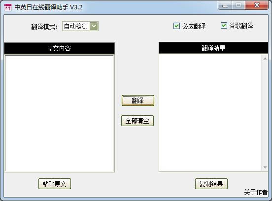
Task: Click the results scrollbar up arrow
Action: 265,59
